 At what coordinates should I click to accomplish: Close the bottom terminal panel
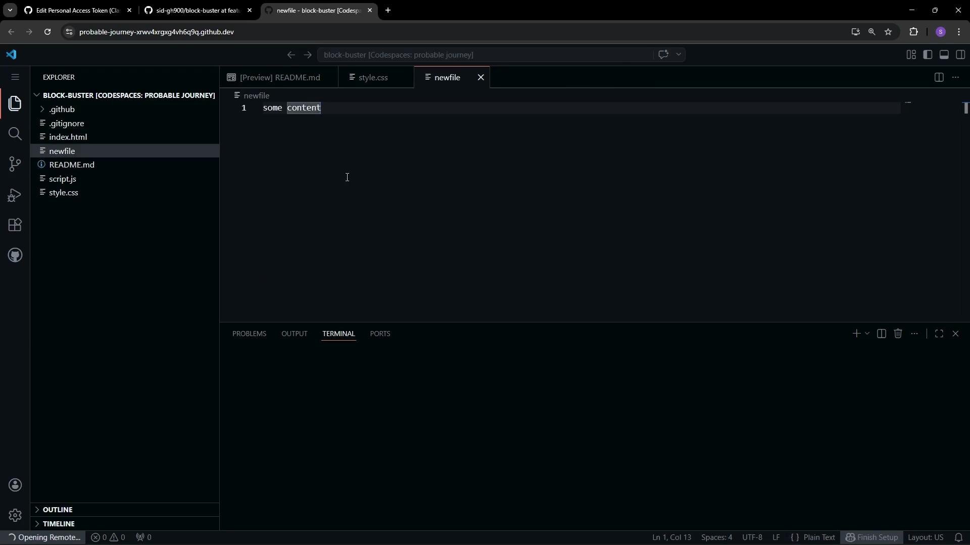coord(955,334)
